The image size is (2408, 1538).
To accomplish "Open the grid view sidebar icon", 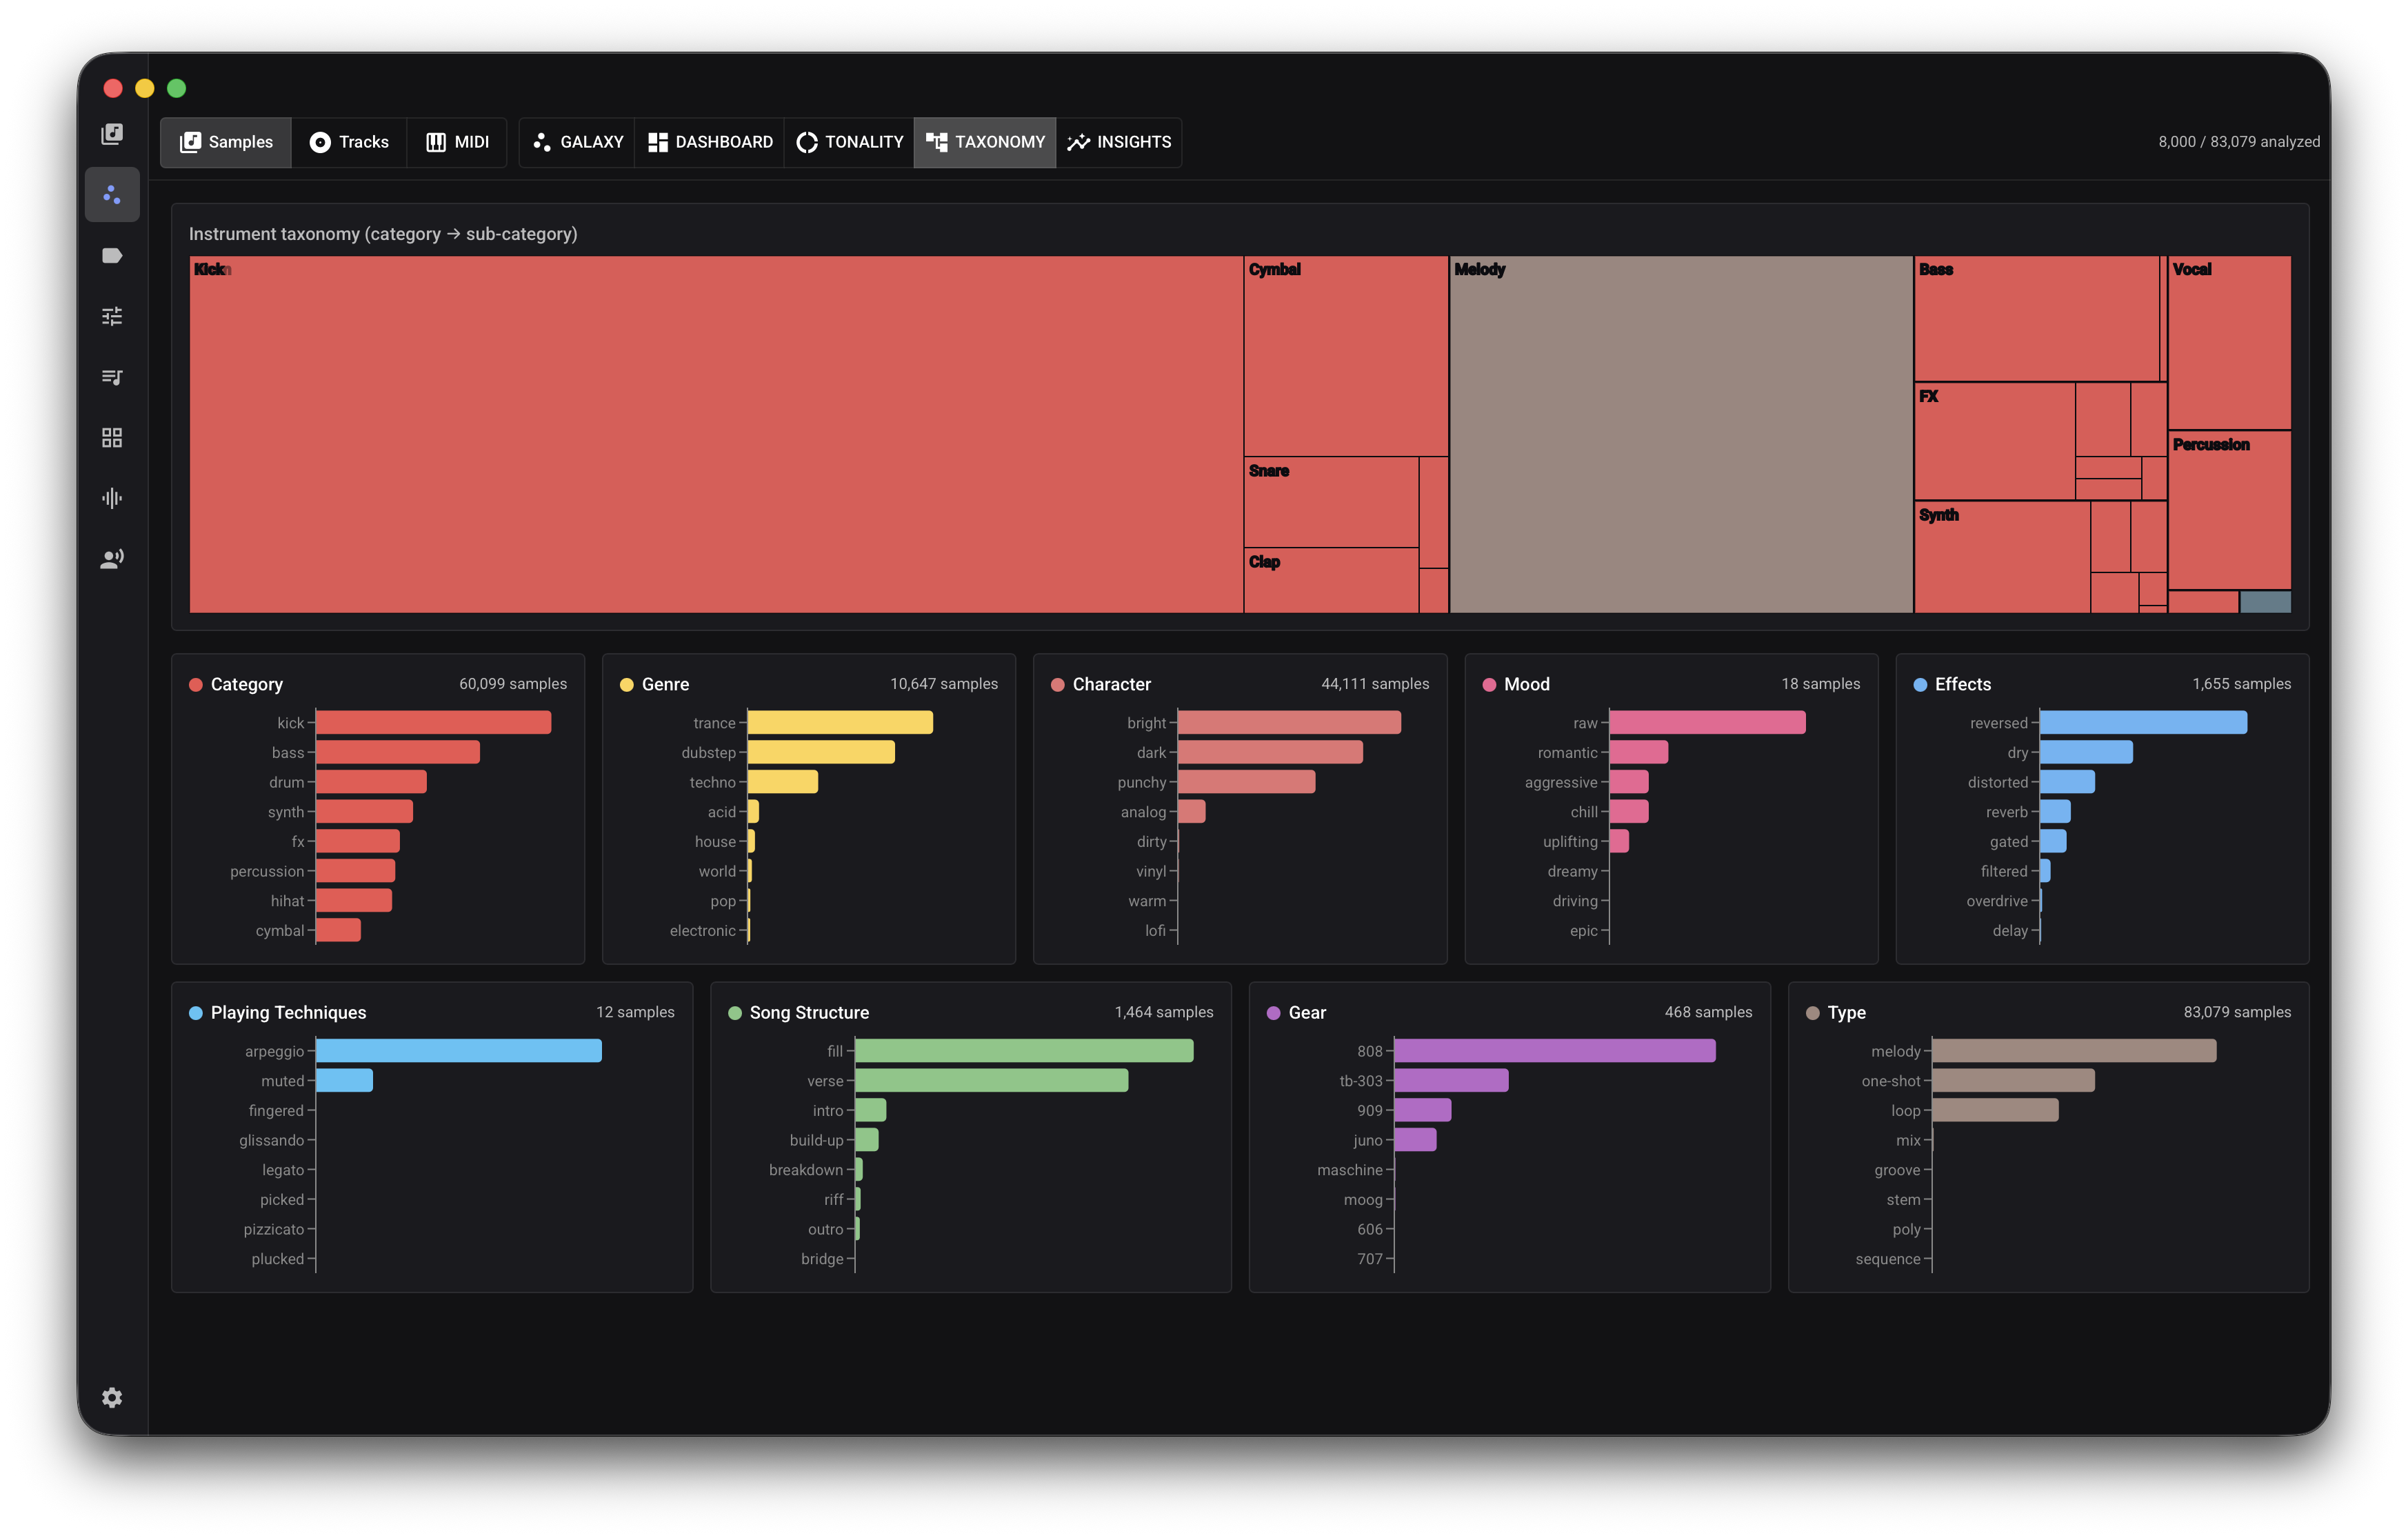I will (x=112, y=438).
